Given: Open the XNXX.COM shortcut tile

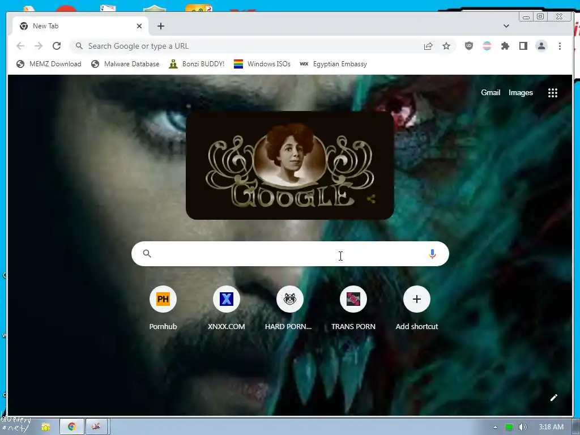Looking at the screenshot, I should click(x=227, y=299).
